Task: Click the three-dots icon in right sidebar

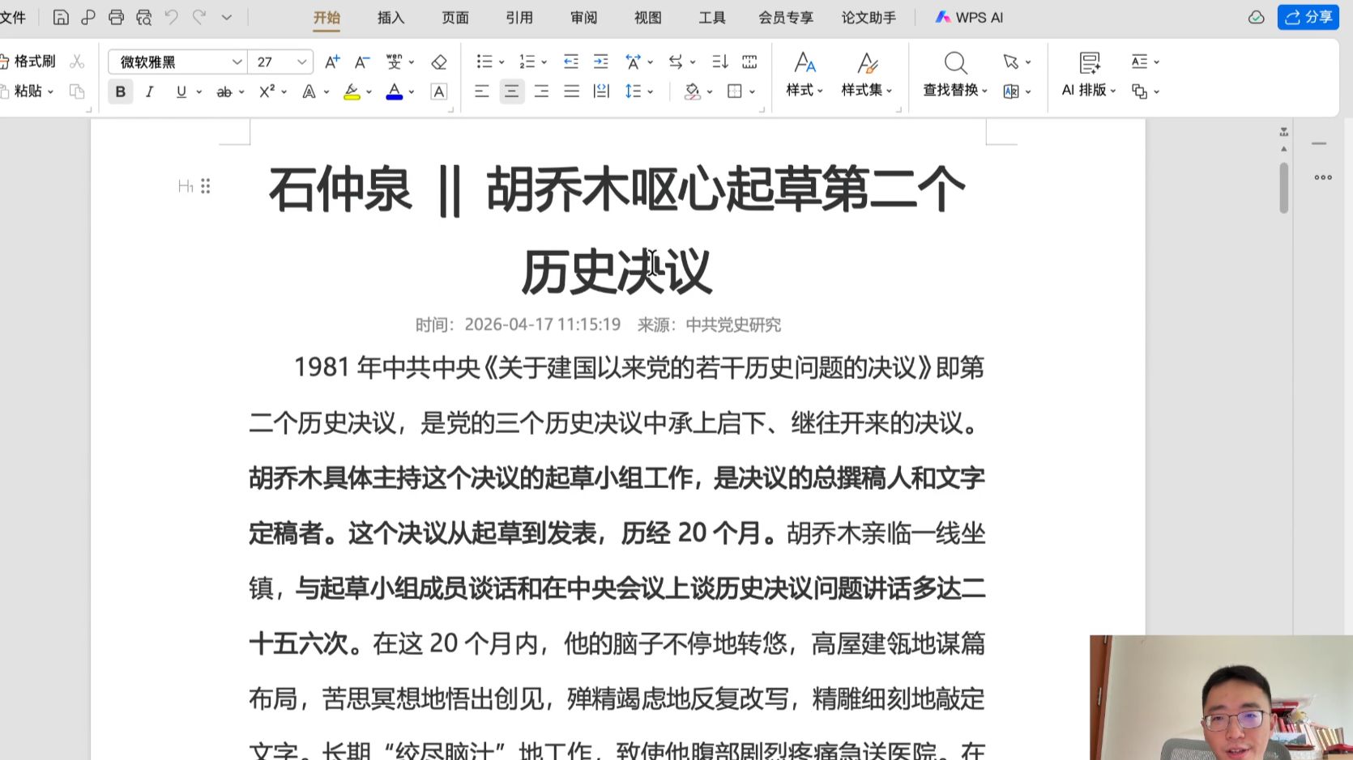Action: point(1323,177)
